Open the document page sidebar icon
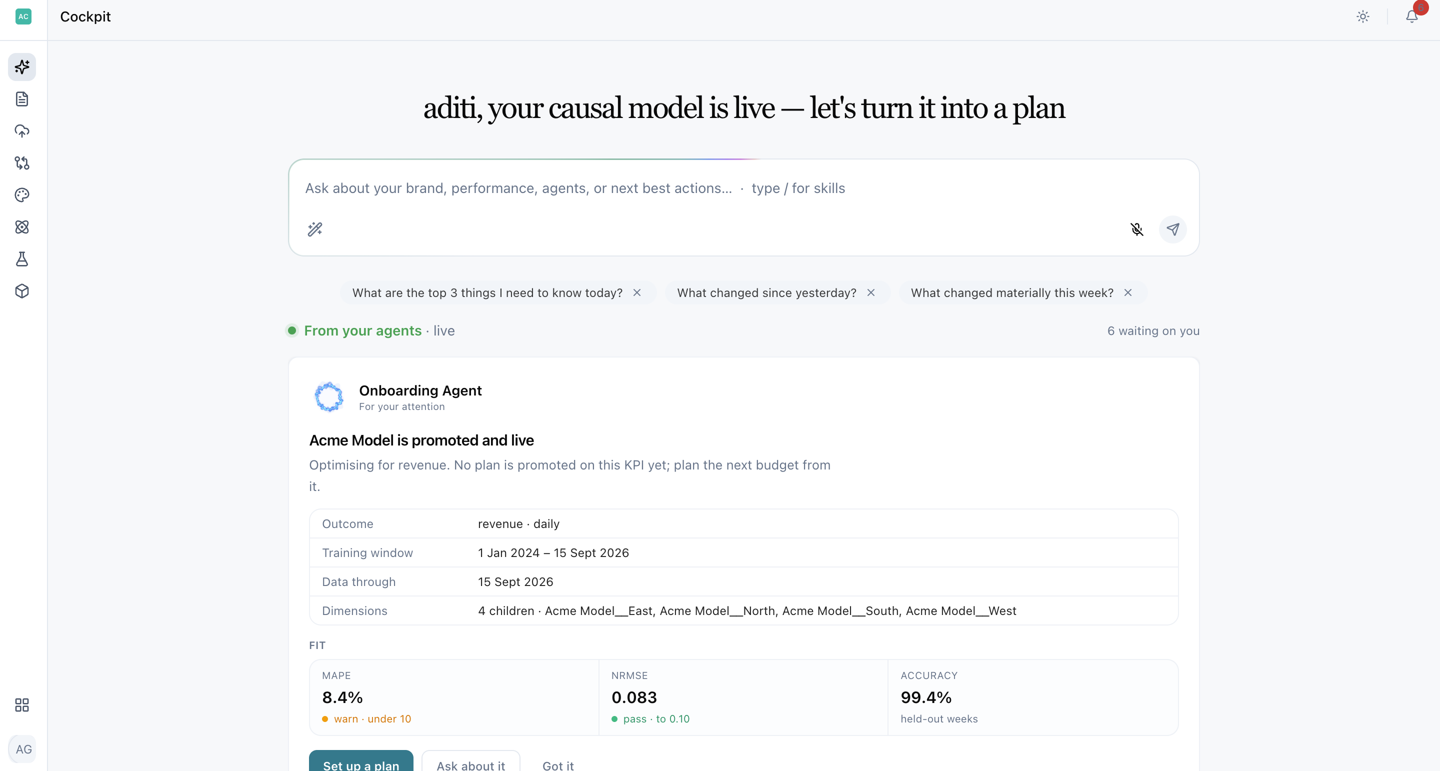This screenshot has height=771, width=1440. point(22,99)
